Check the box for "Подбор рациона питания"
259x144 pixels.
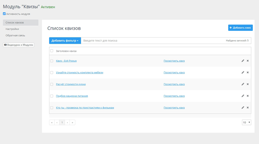point(52,96)
